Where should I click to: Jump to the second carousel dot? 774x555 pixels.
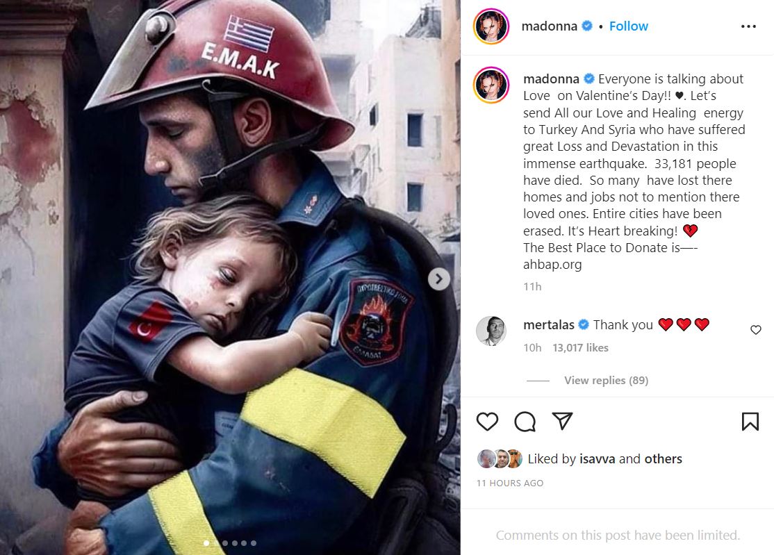point(215,543)
